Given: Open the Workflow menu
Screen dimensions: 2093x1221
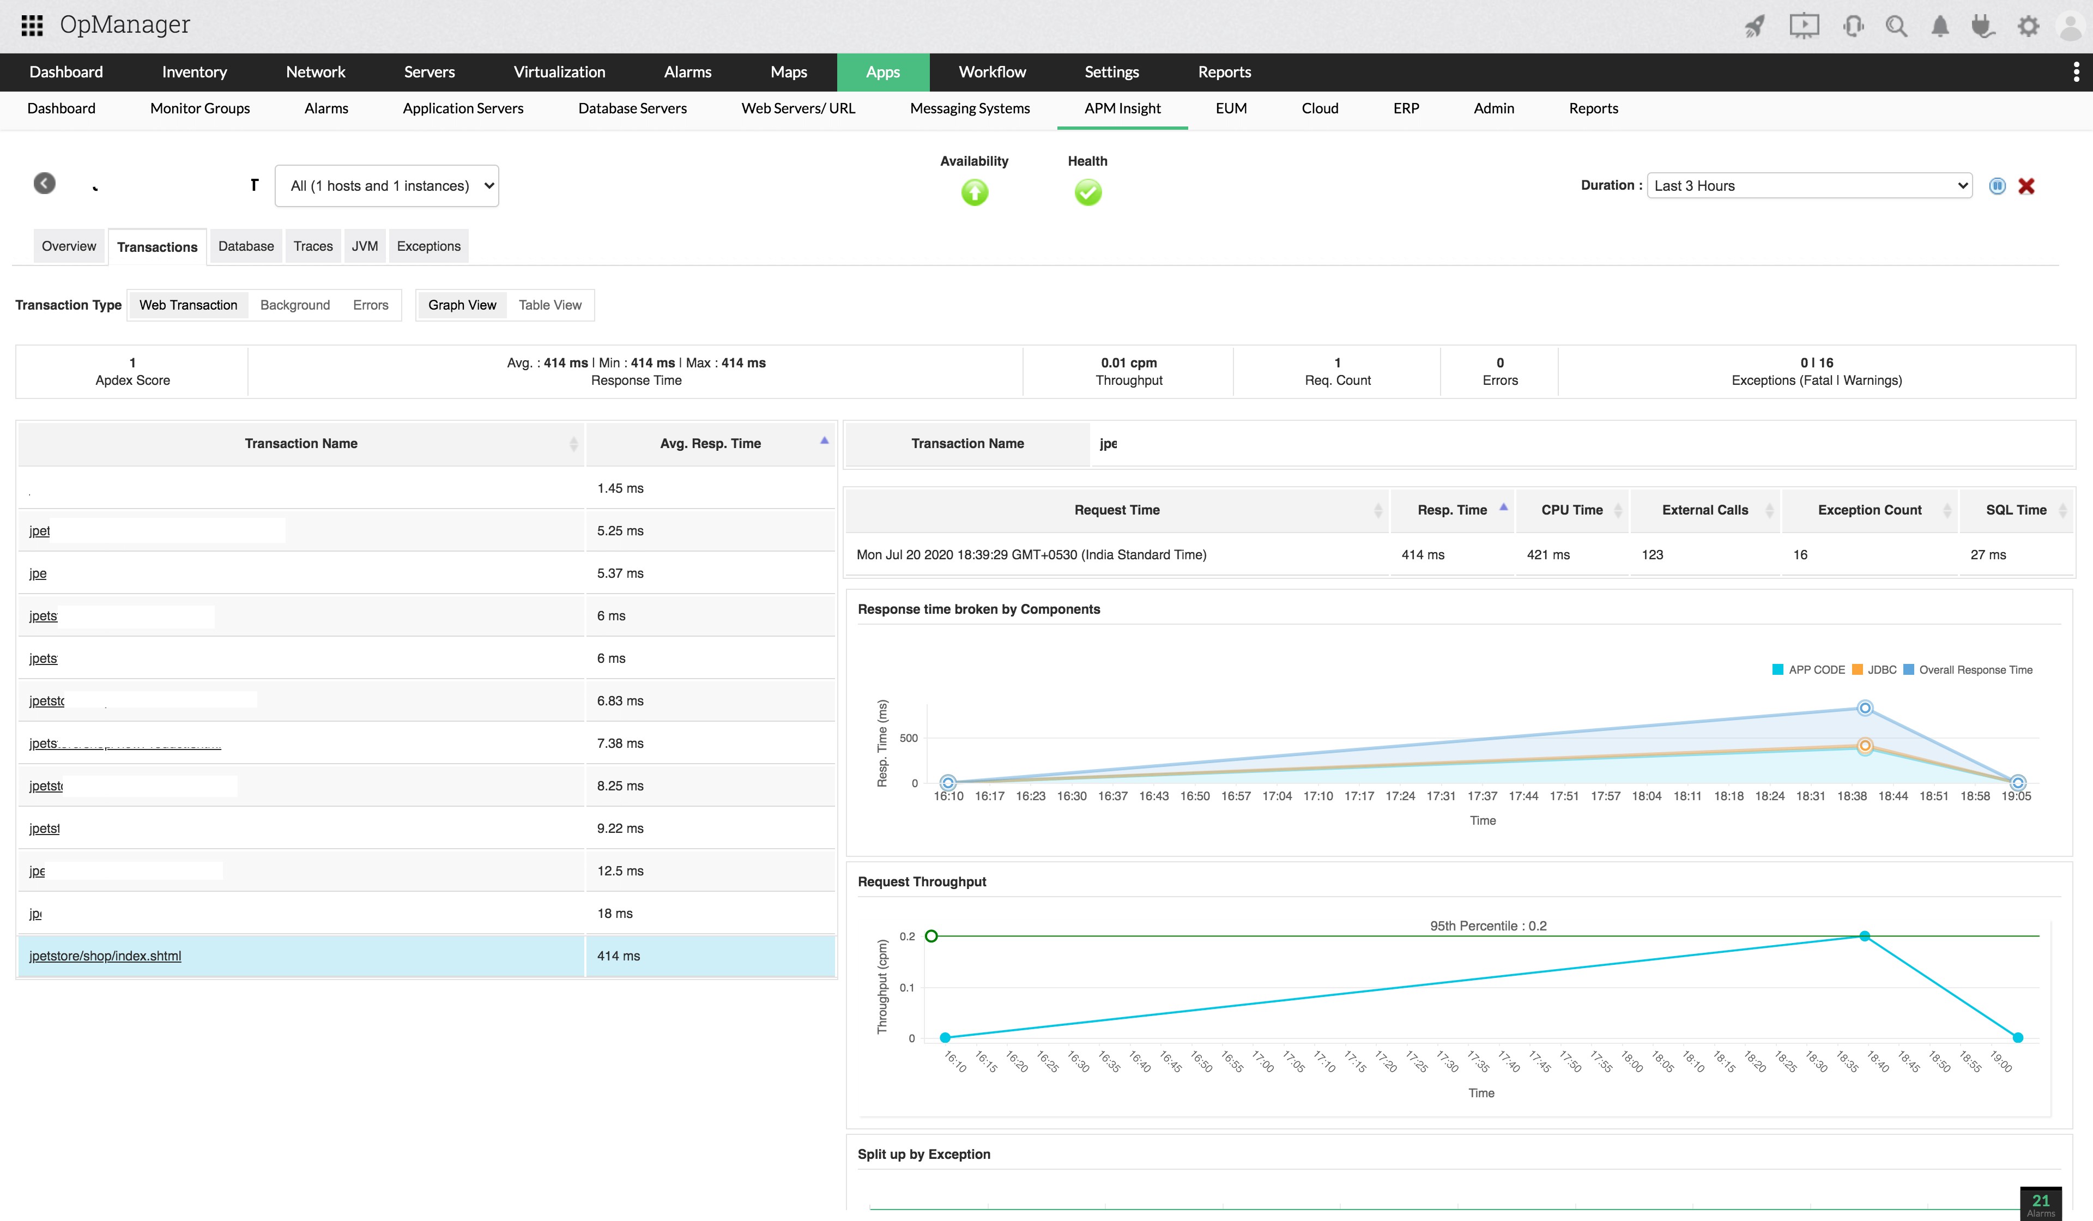Looking at the screenshot, I should pyautogui.click(x=991, y=72).
